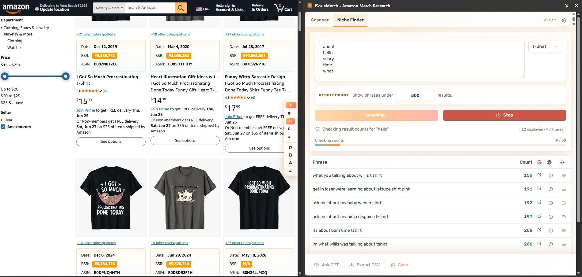This screenshot has height=277, width=582.
Task: Click the orange play button in floating toolbar
Action: click(291, 105)
